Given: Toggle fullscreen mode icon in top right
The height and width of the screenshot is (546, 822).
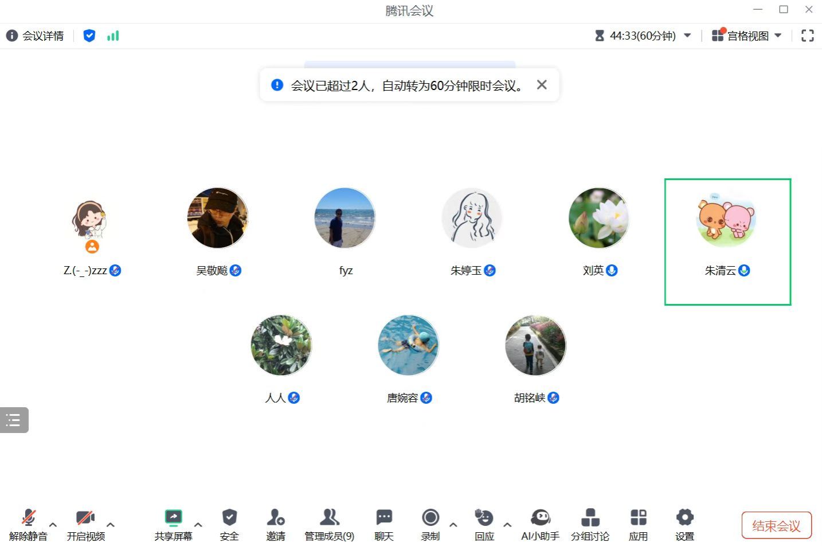Looking at the screenshot, I should point(807,36).
